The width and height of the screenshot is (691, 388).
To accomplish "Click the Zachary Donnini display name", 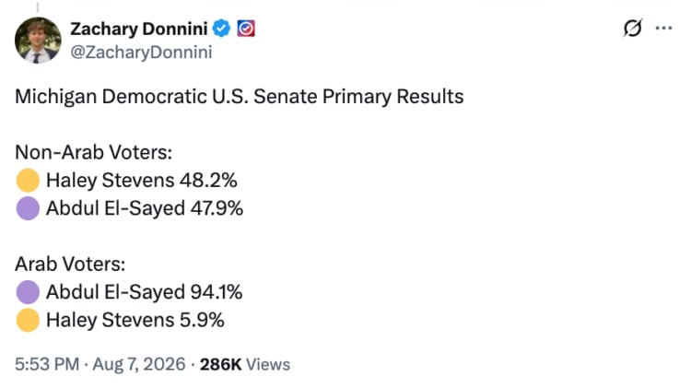I will click(139, 29).
